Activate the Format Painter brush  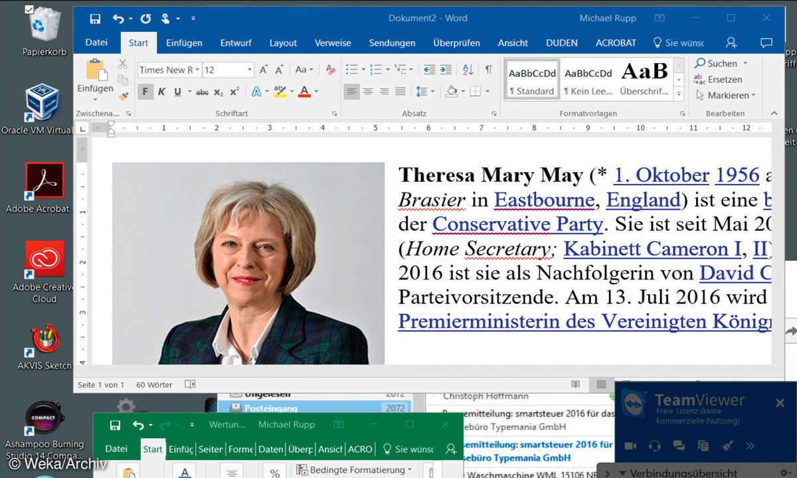122,95
